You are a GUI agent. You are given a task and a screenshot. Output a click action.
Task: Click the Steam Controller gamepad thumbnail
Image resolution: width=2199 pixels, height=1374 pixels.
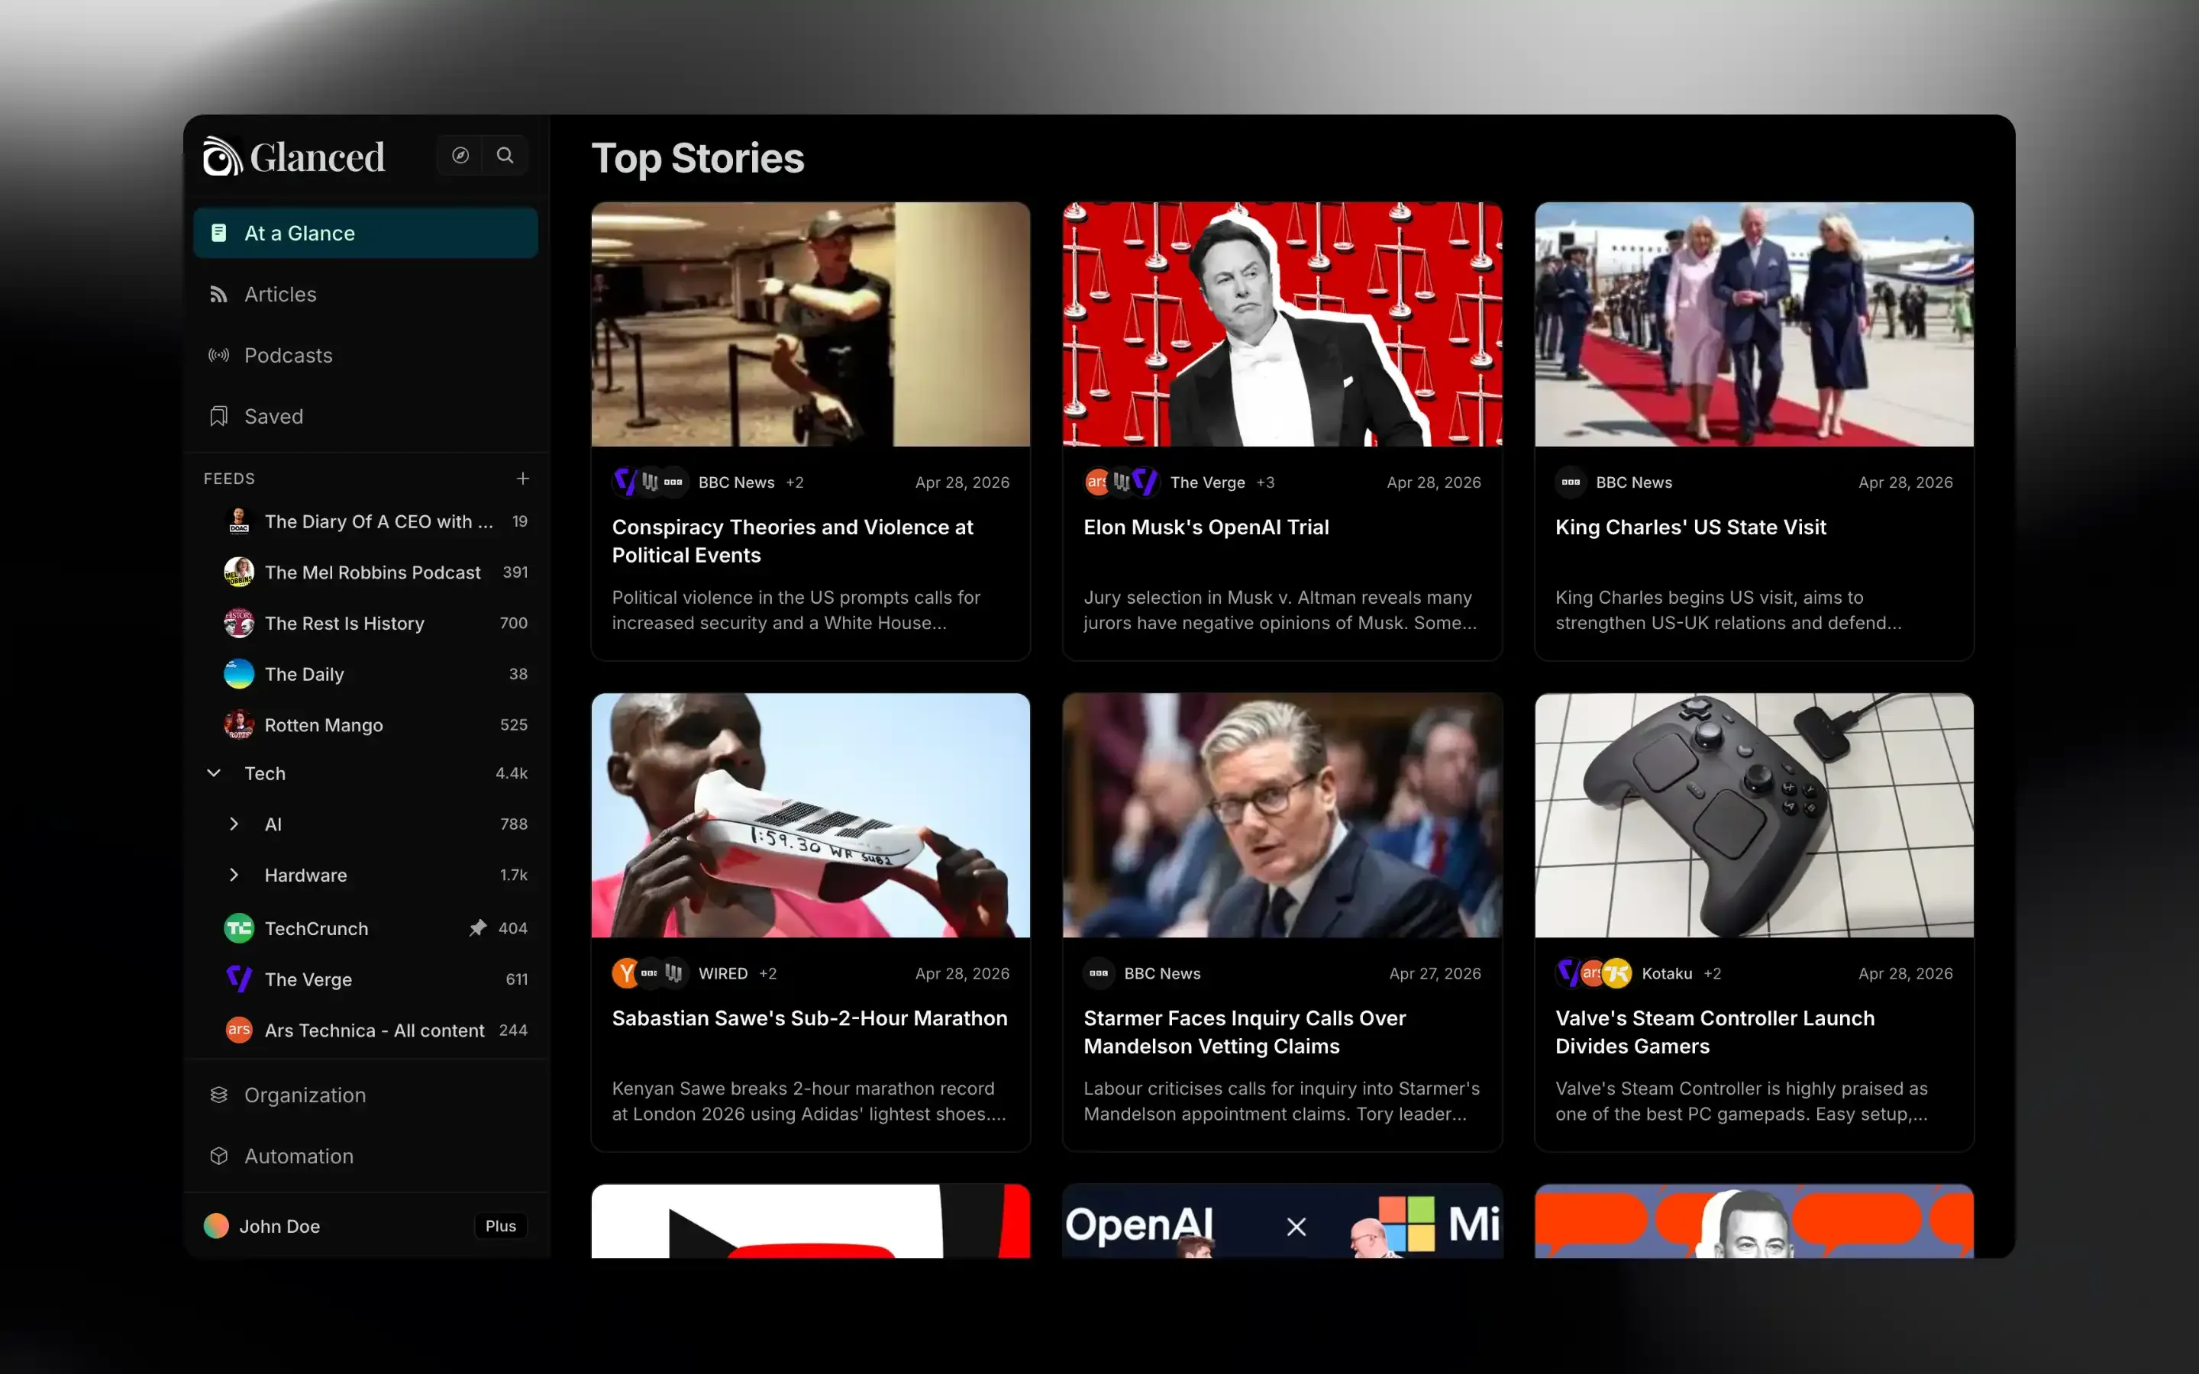click(x=1754, y=815)
